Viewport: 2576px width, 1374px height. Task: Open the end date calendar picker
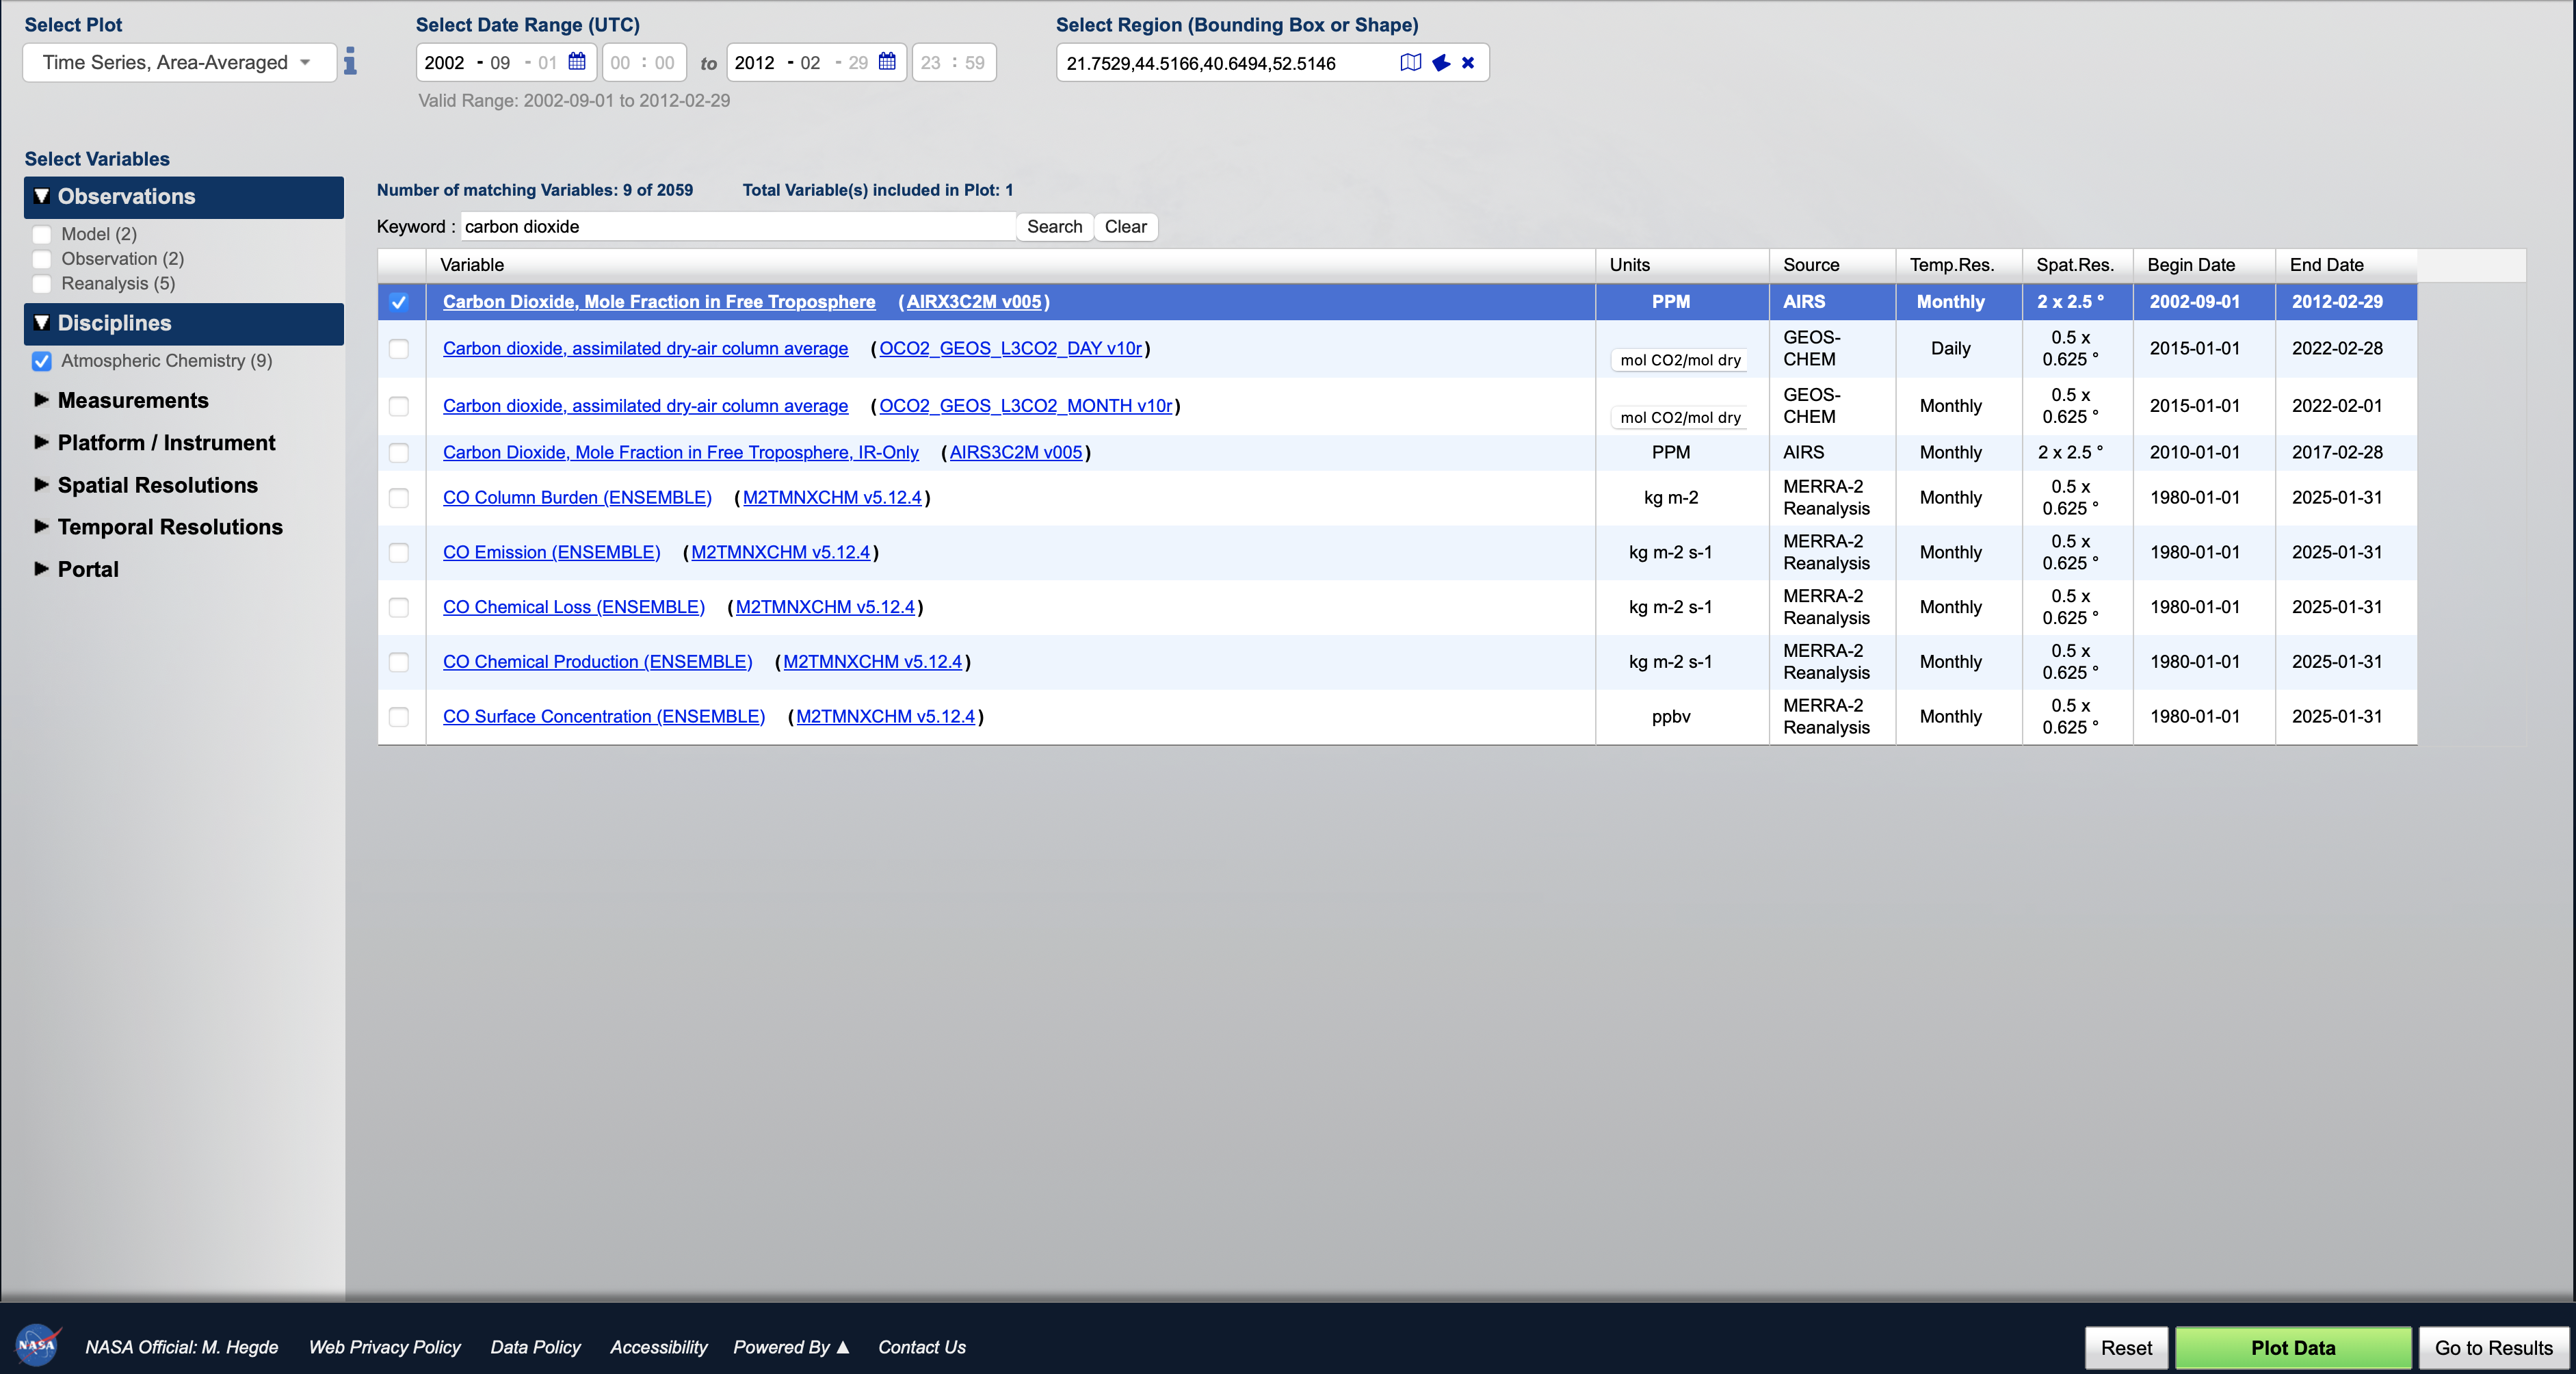(887, 62)
